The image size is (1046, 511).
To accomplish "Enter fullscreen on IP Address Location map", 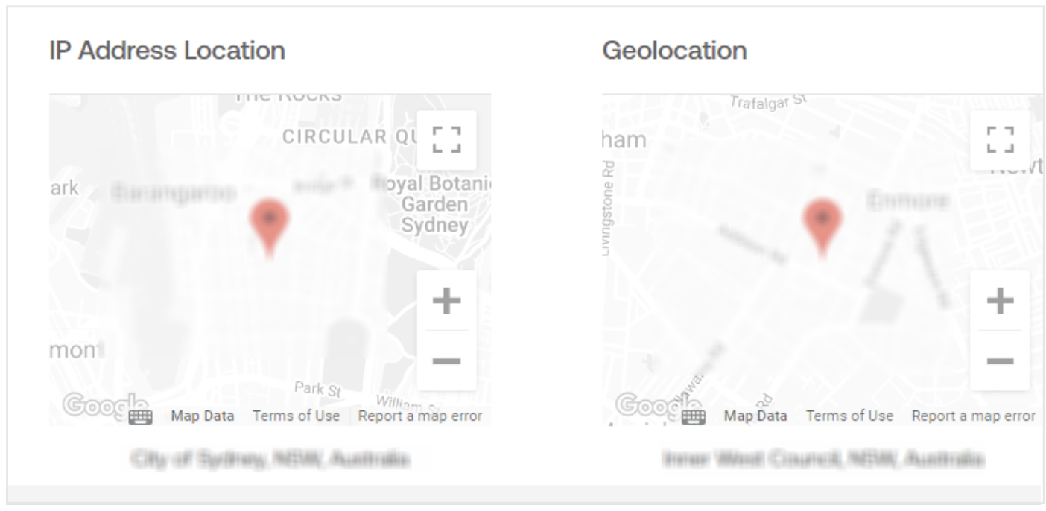I will click(x=446, y=140).
